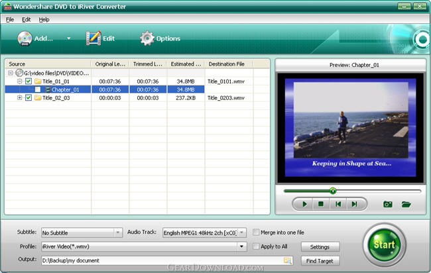The width and height of the screenshot is (431, 273).
Task: Click the Trimmed Length column header
Action: (148, 64)
